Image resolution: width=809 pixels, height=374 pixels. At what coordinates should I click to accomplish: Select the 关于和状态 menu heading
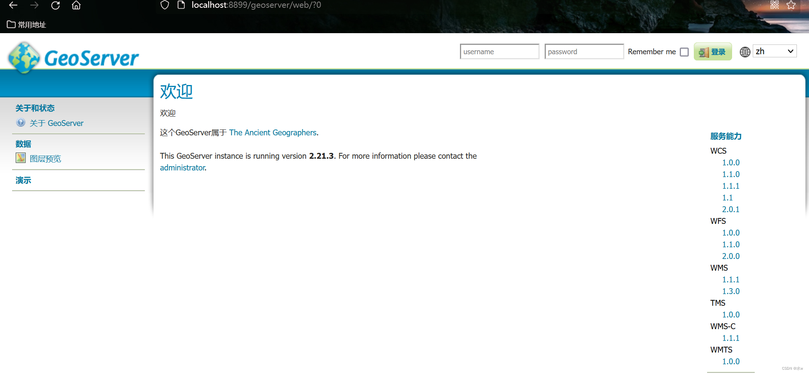click(35, 108)
